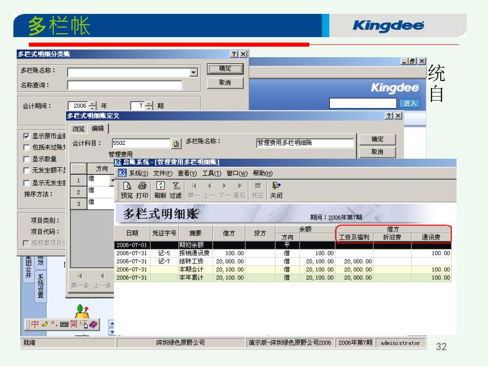
Task: Click the K3 icon in the menu bar
Action: [122, 173]
